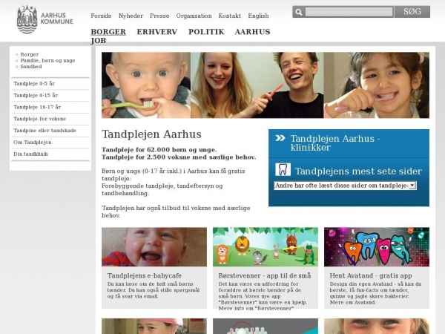Open Om Tandplejen sidebar item
This screenshot has height=334, width=445.
tap(50, 143)
